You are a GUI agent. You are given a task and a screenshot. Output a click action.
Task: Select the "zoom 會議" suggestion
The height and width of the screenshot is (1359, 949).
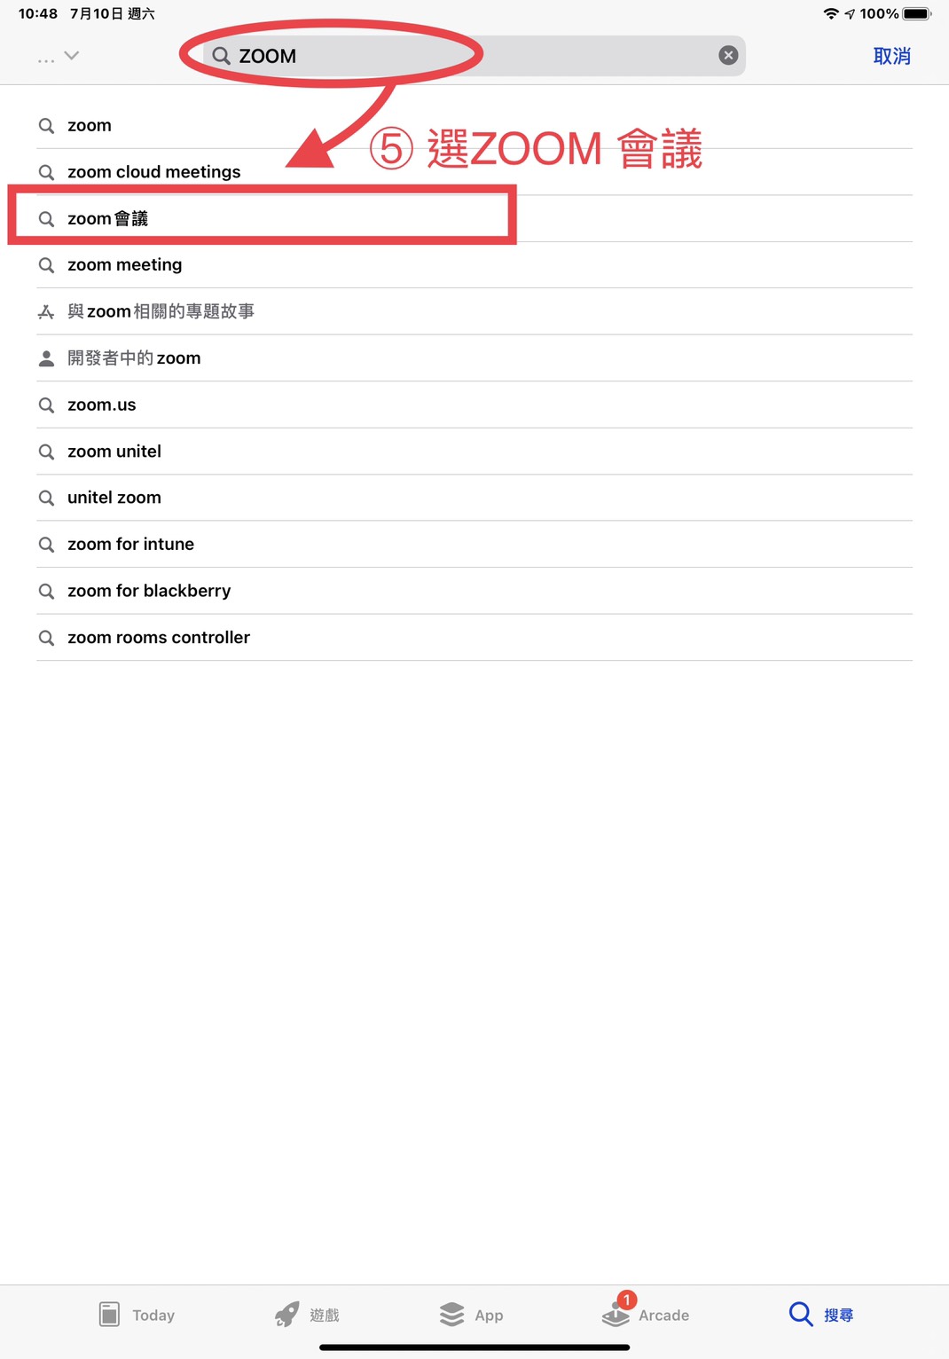click(107, 218)
